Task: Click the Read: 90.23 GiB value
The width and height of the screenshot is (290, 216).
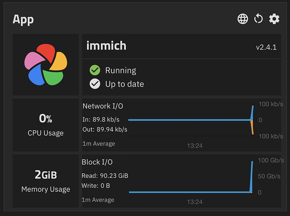Action: (x=105, y=176)
